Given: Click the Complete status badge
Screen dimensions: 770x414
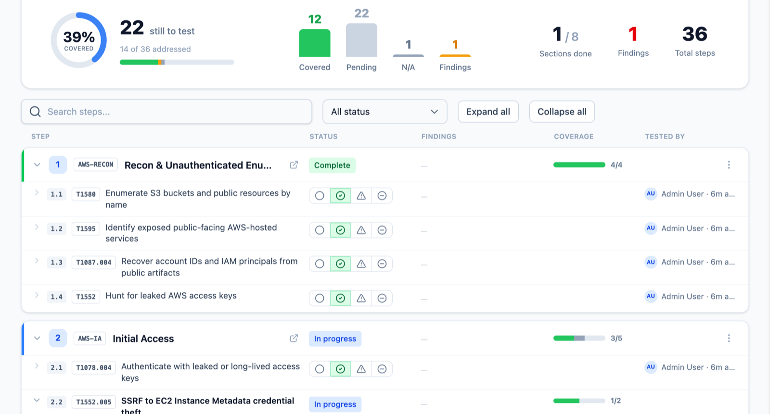Looking at the screenshot, I should [x=332, y=165].
